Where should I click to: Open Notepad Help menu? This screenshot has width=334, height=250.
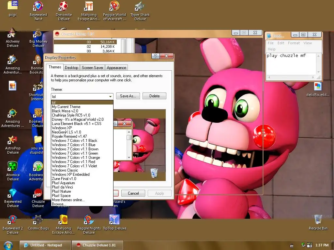(x=271, y=49)
